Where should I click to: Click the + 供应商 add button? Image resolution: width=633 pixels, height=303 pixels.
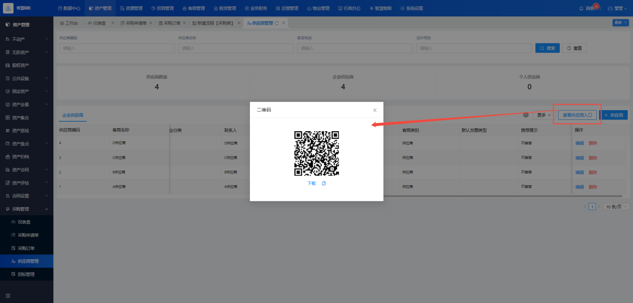click(x=614, y=115)
